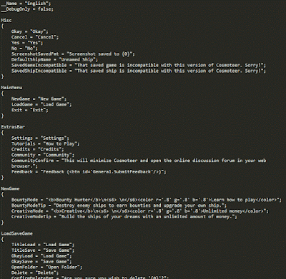Click the Feedback btn id line
This screenshot has width=286, height=279.
[x=89, y=172]
